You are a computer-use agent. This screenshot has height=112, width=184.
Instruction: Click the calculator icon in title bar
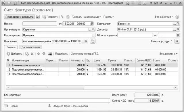coord(139,3)
